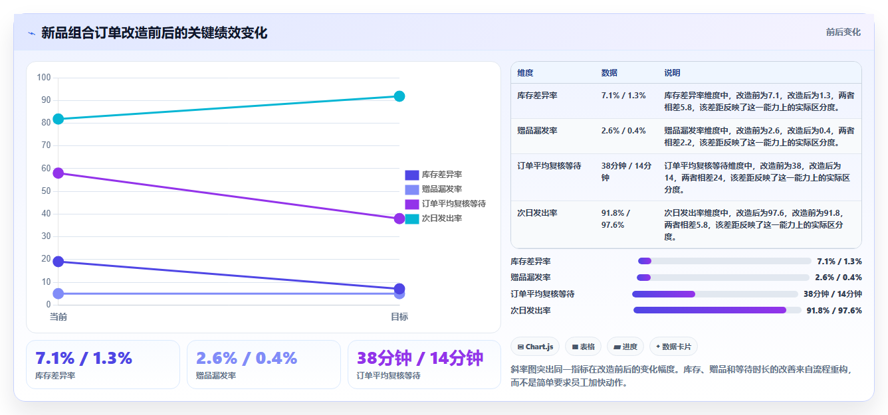This screenshot has width=888, height=415.
Task: Click the 7.1% / 1.3% value after the progress bar
Action: 839,262
